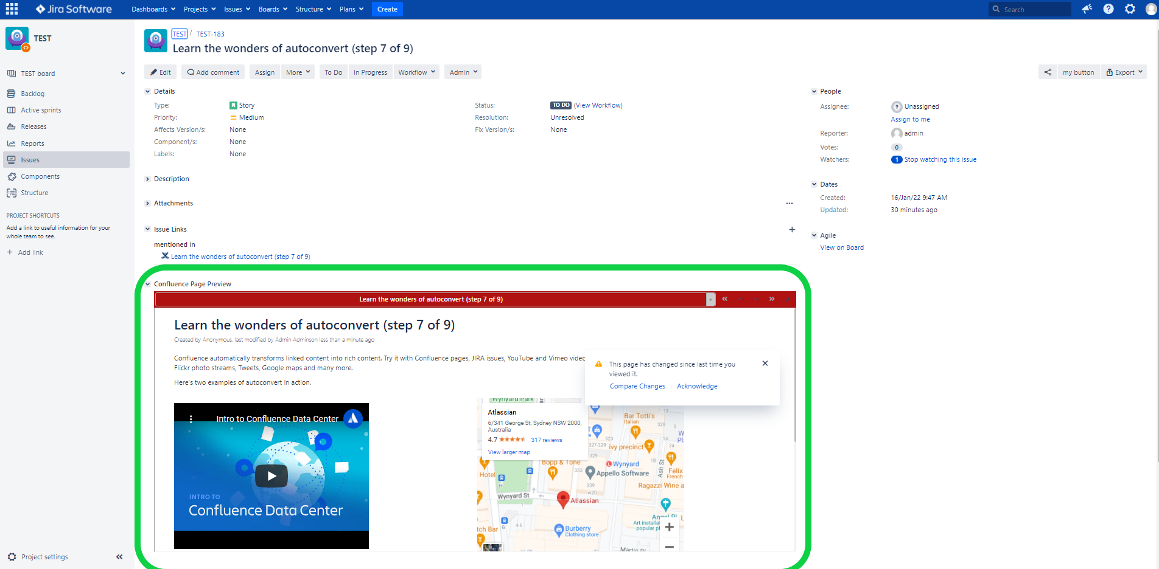Screen dimensions: 1159x569
Task: Go to Structure in sidebar
Action: pos(34,193)
